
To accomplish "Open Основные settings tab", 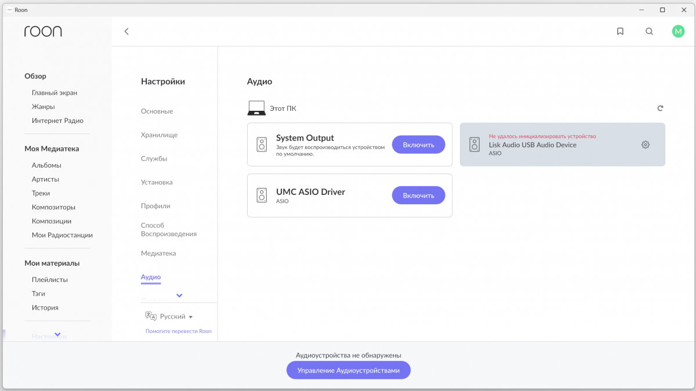I will click(x=157, y=111).
